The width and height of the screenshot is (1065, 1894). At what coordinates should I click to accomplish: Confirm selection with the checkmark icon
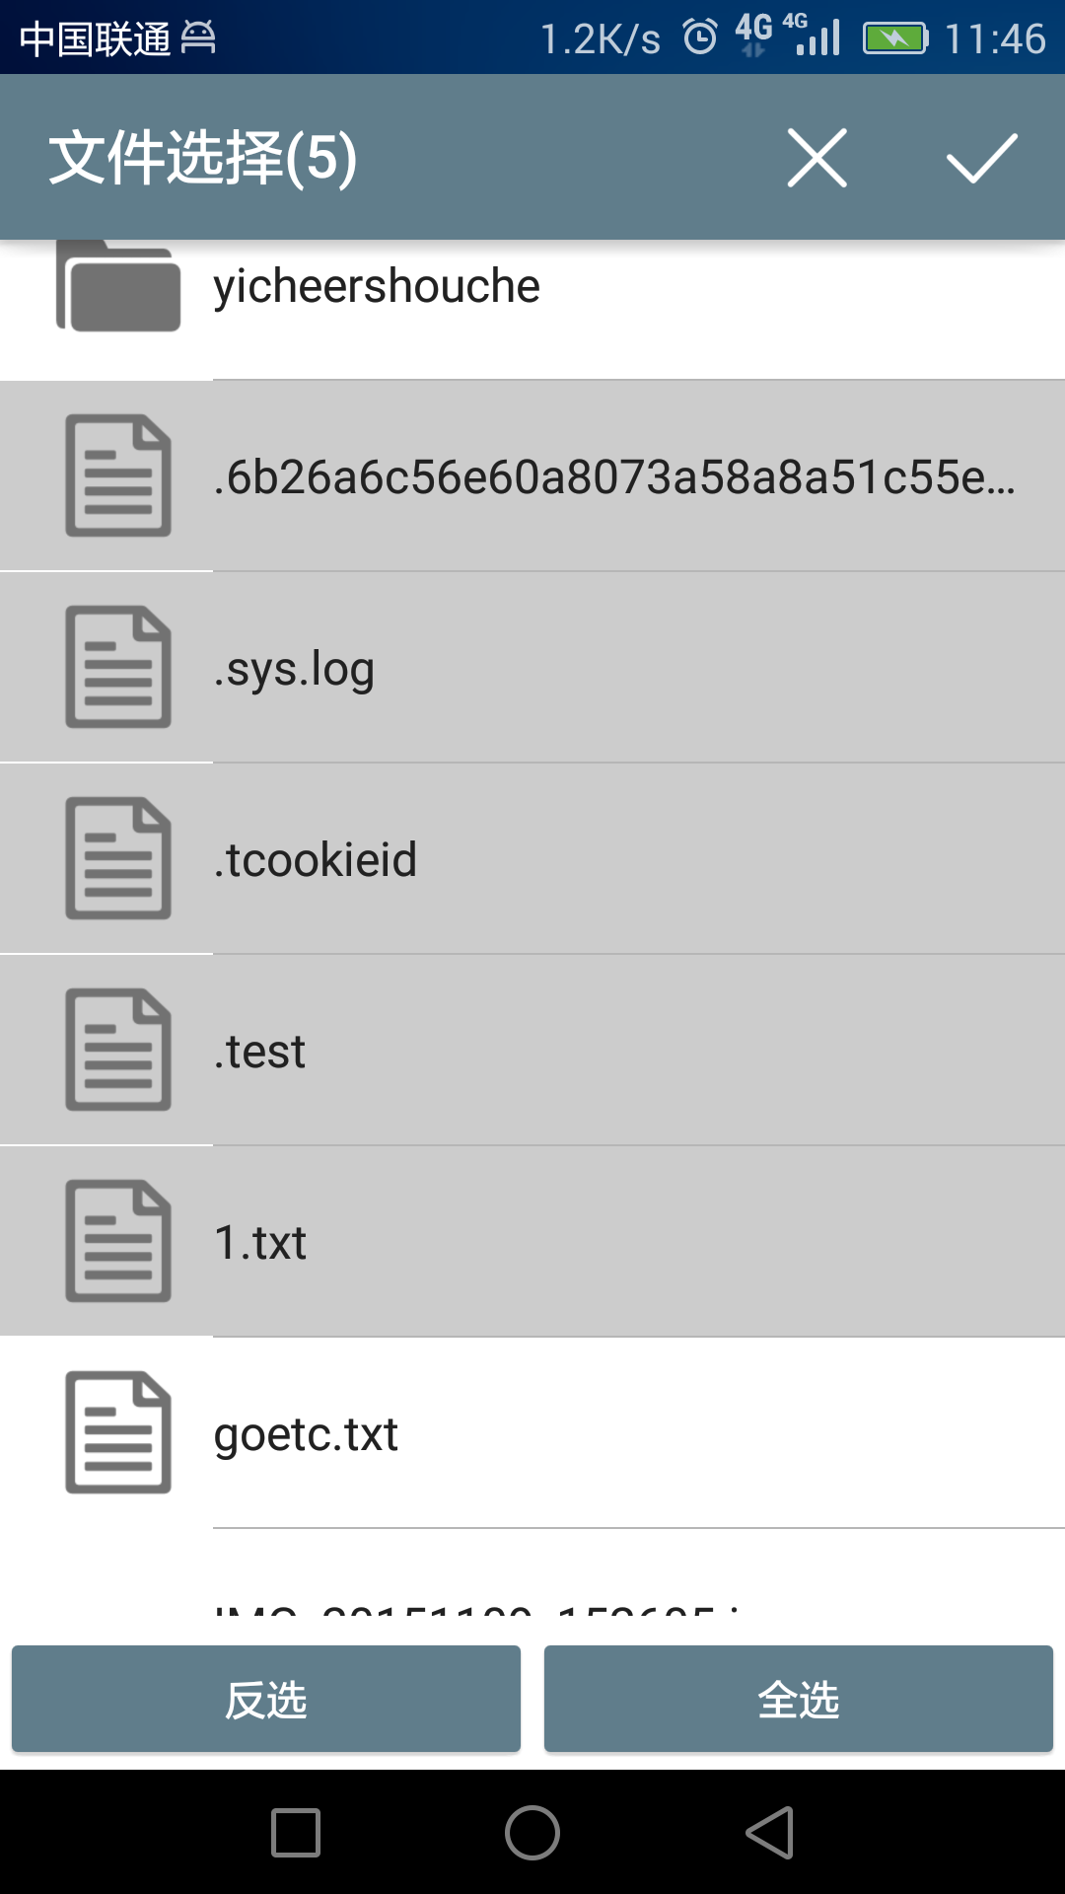[982, 158]
